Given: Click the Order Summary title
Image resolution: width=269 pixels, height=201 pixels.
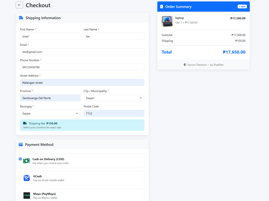Looking at the screenshot, I should (178, 7).
